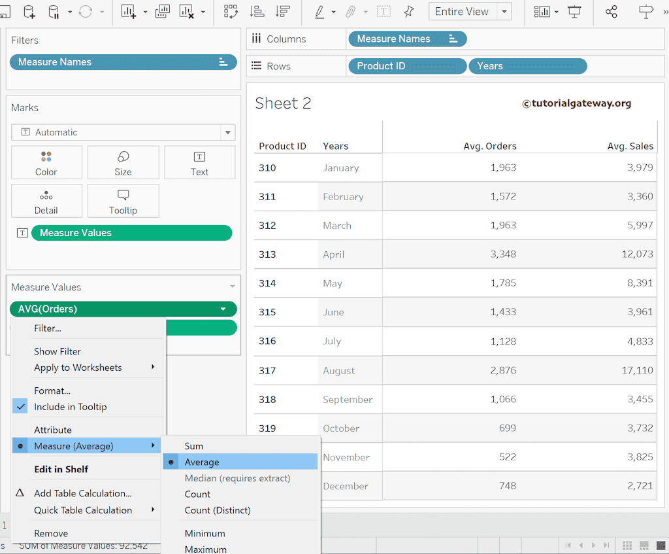Screen dimensions: 669x554
Task: Click Remove in the context menu
Action: 51,533
